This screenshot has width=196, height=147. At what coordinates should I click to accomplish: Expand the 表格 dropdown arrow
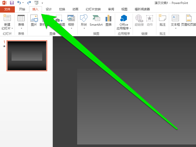[x=21, y=28]
